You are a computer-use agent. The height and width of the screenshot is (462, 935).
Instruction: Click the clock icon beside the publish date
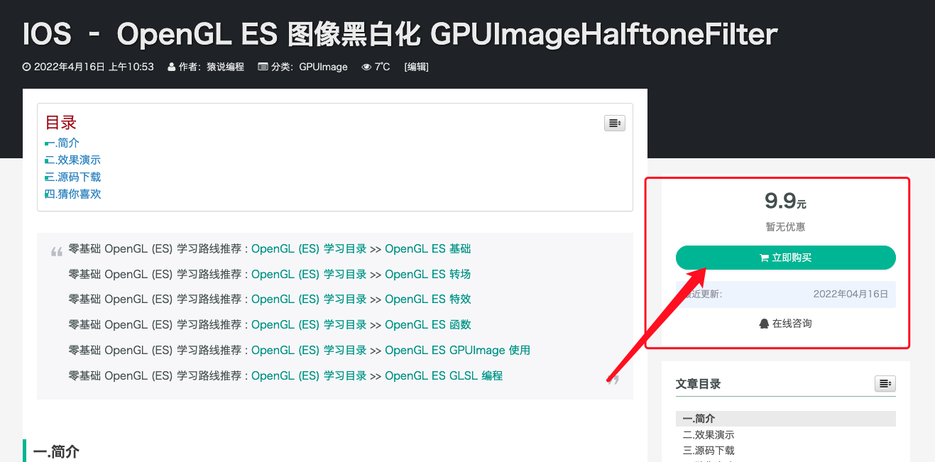(26, 67)
